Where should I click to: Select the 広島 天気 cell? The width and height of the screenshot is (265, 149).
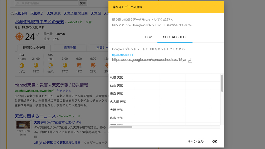coord(121,118)
